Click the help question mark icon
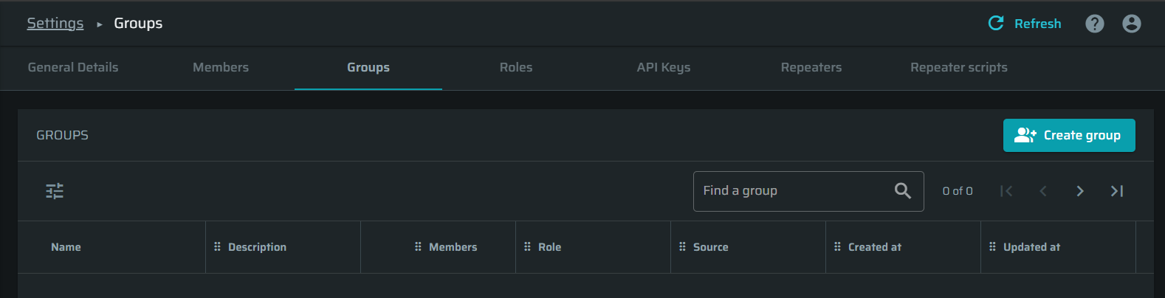Viewport: 1165px width, 298px height. pos(1095,24)
